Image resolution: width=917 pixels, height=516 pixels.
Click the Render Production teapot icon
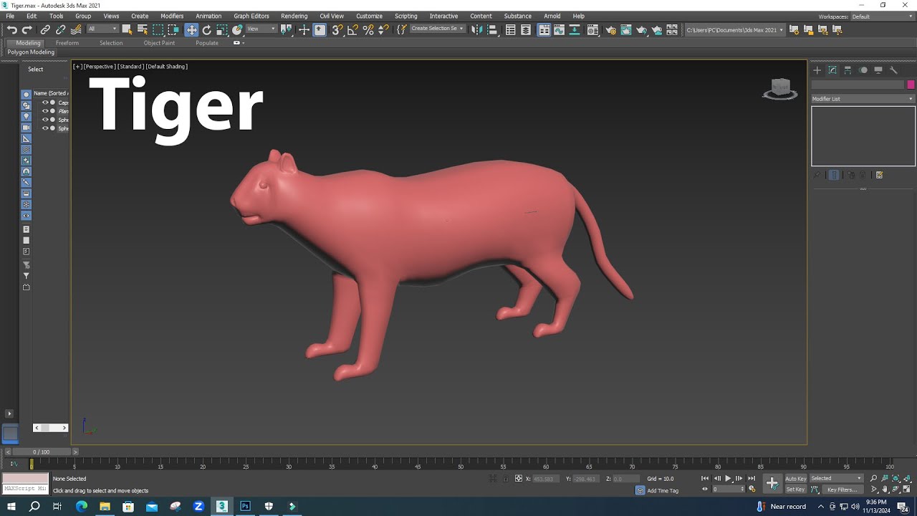(641, 29)
